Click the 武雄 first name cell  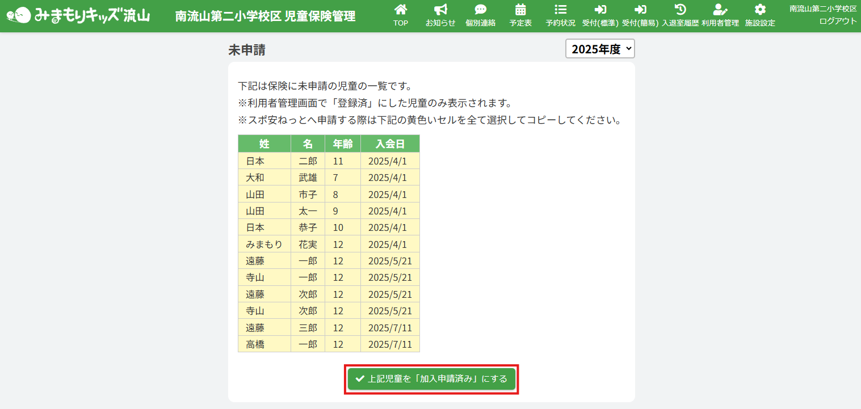pyautogui.click(x=308, y=178)
